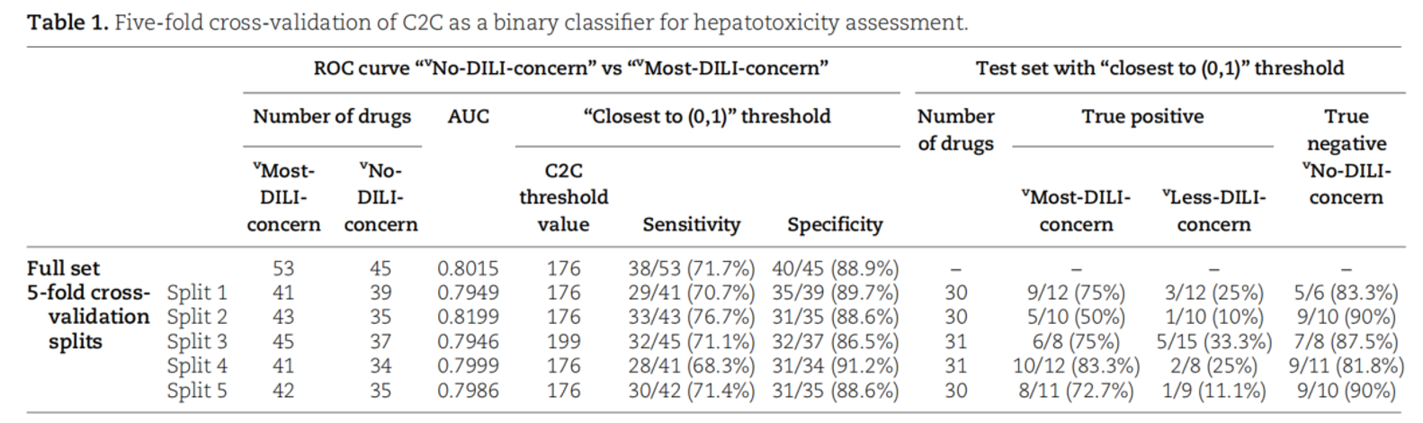Select the AUC value 0.8199

(x=468, y=317)
